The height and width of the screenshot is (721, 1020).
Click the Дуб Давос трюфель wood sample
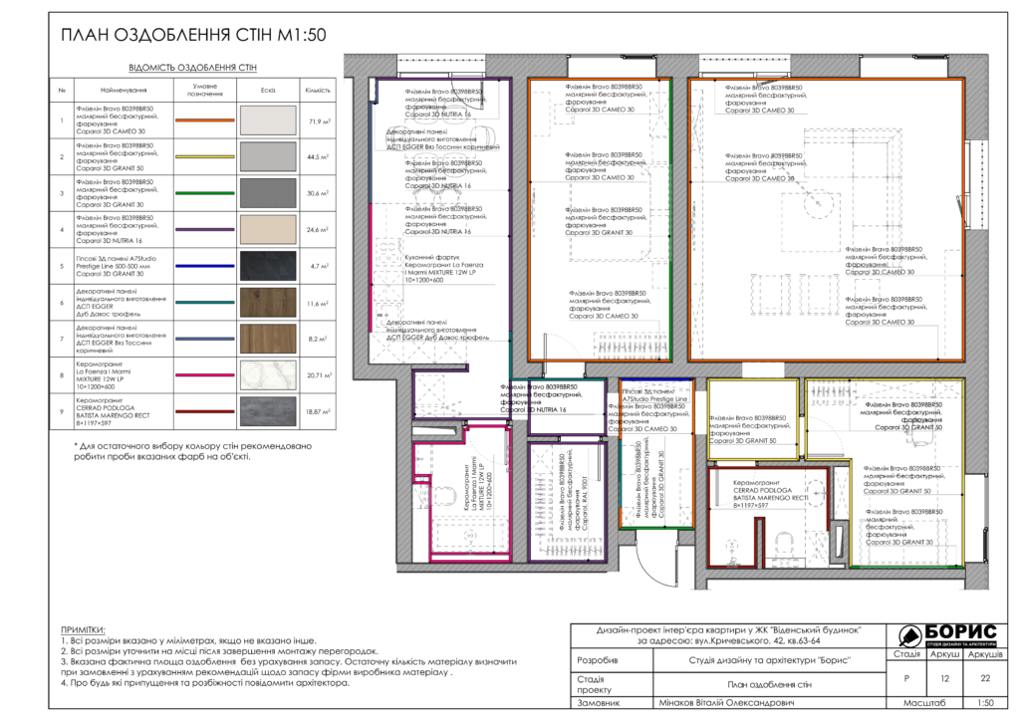coord(267,303)
